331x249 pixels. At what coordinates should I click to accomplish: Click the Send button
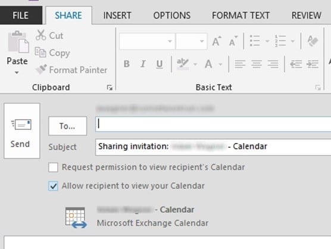(x=22, y=130)
